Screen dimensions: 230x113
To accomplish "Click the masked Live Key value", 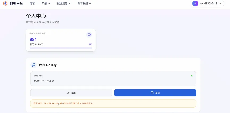I will tap(44, 81).
